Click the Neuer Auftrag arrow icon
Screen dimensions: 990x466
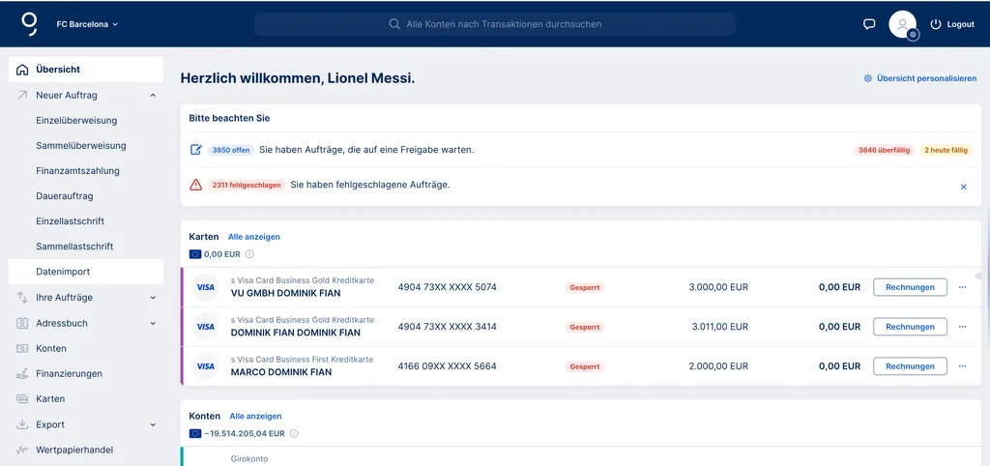click(x=23, y=96)
